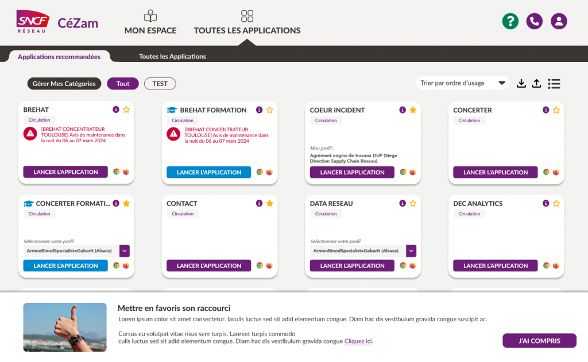Click the upload icon in toolbar
588x362 pixels.
(536, 83)
